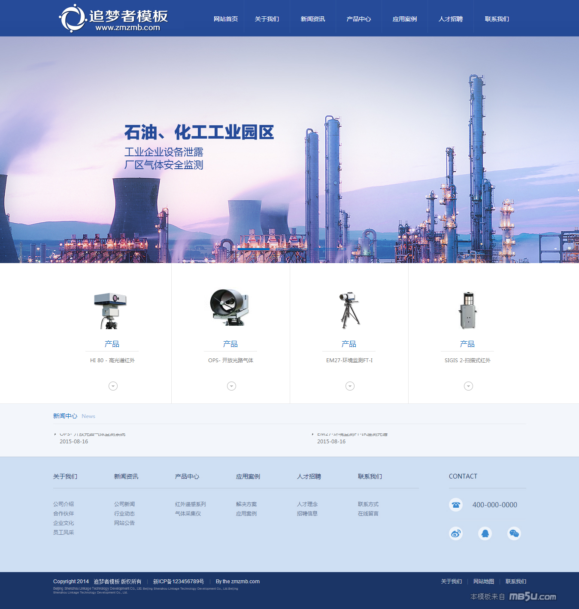The image size is (579, 609).
Task: Open 网站地图 in the bottom bar
Action: [x=483, y=582]
